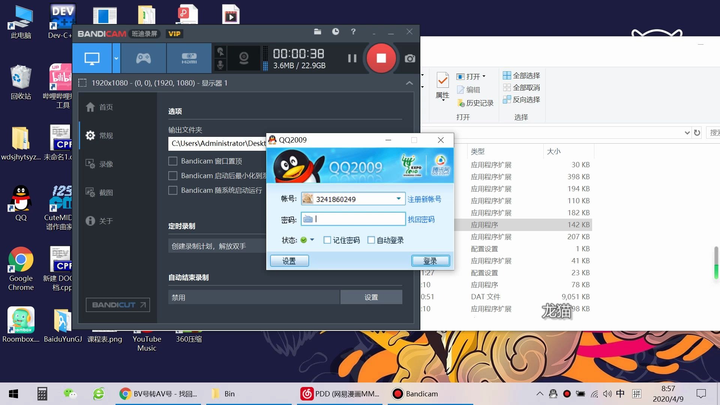Click QQ 设置 button
Screen dimensions: 720x405
pyautogui.click(x=289, y=261)
